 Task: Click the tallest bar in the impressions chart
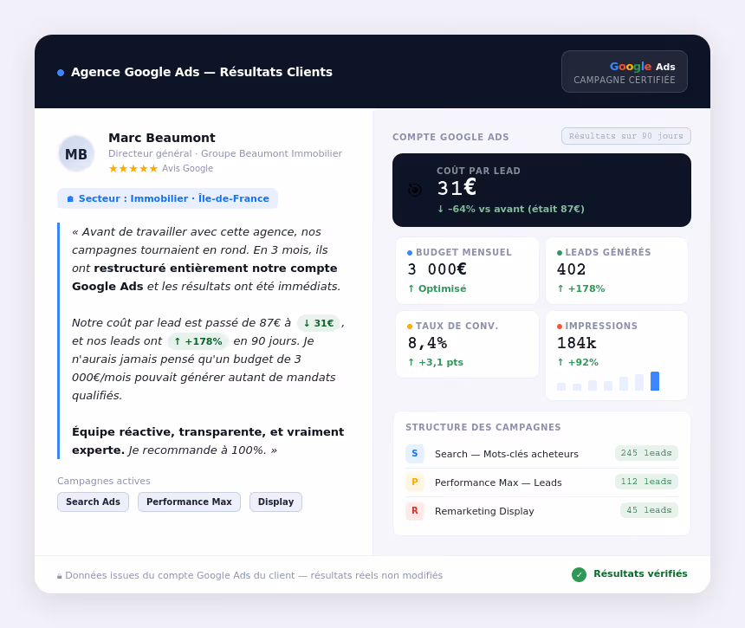(655, 381)
